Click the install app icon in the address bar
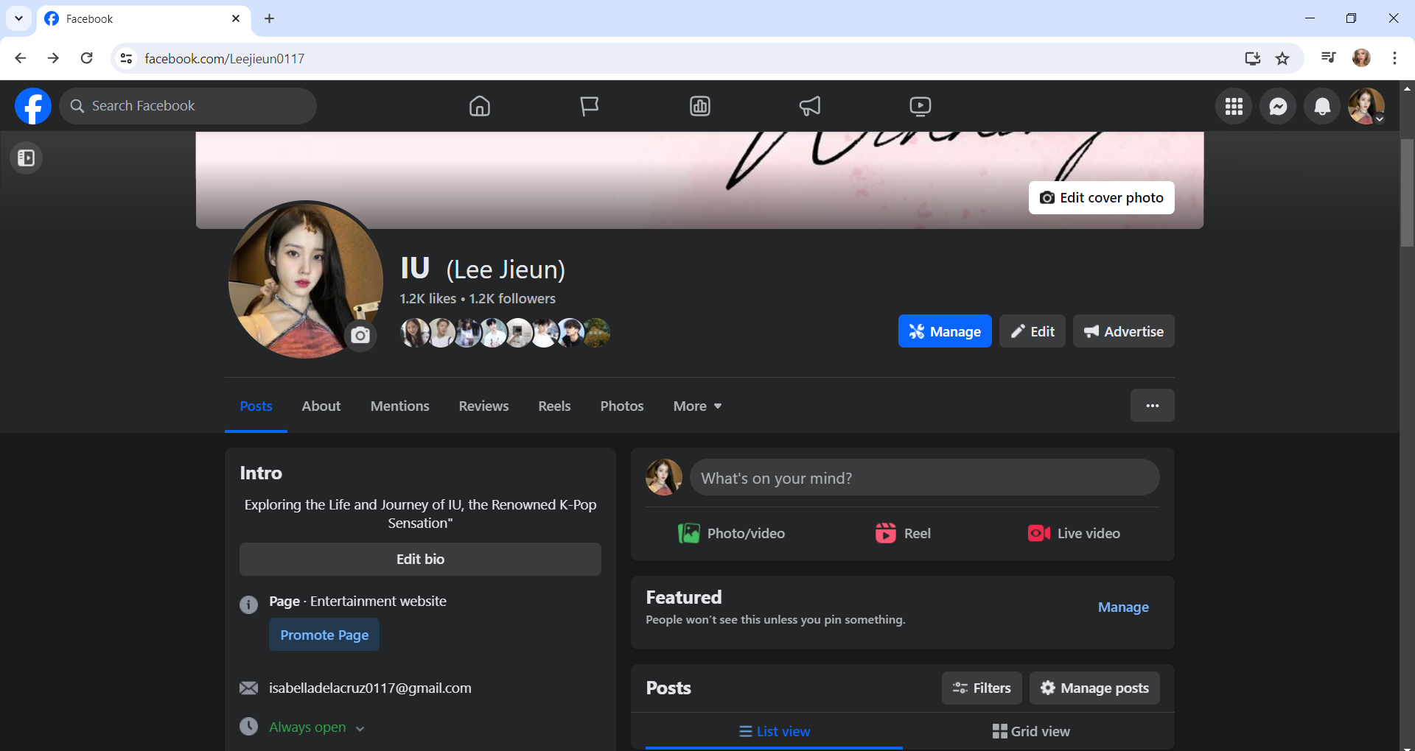The image size is (1415, 751). pyautogui.click(x=1252, y=58)
